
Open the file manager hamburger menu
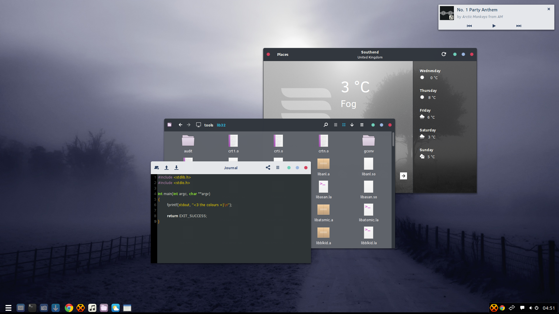tap(362, 125)
